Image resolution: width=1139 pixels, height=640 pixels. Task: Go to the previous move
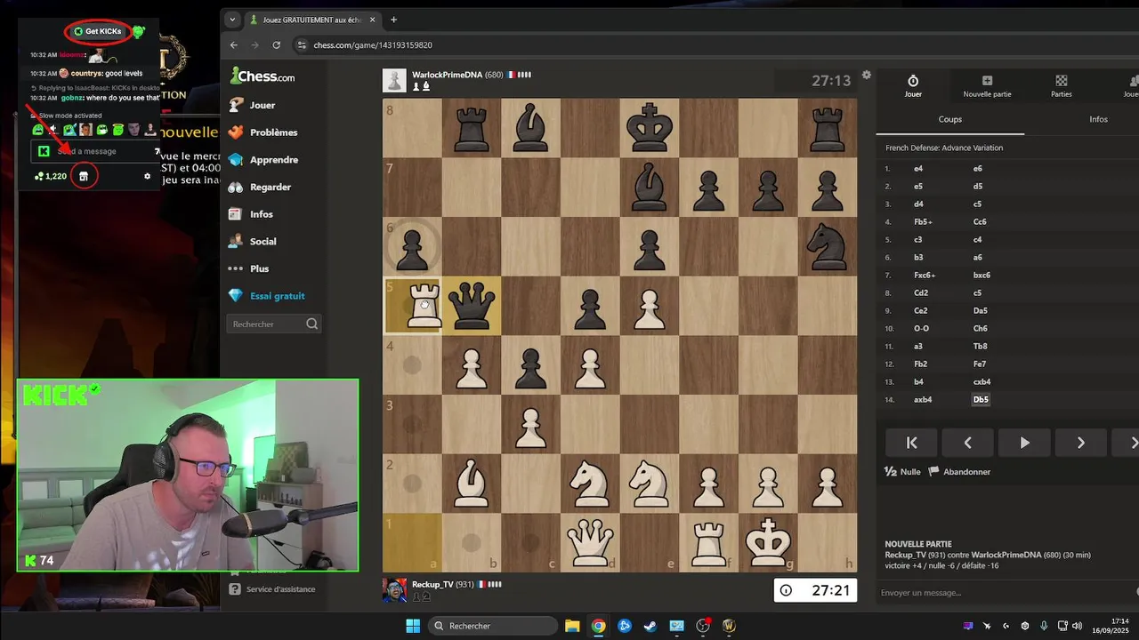(x=967, y=443)
